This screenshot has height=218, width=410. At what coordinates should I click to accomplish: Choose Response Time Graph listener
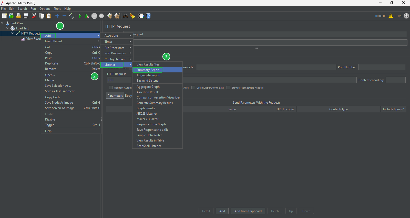157,124
